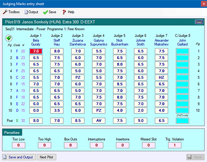Select Judge 7 Posi mark 6.5
This screenshot has width=207, height=162.
click(161, 121)
